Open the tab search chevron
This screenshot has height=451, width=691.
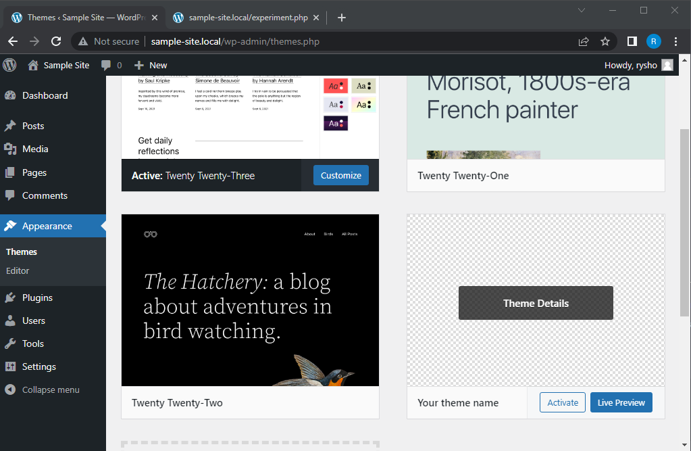582,10
